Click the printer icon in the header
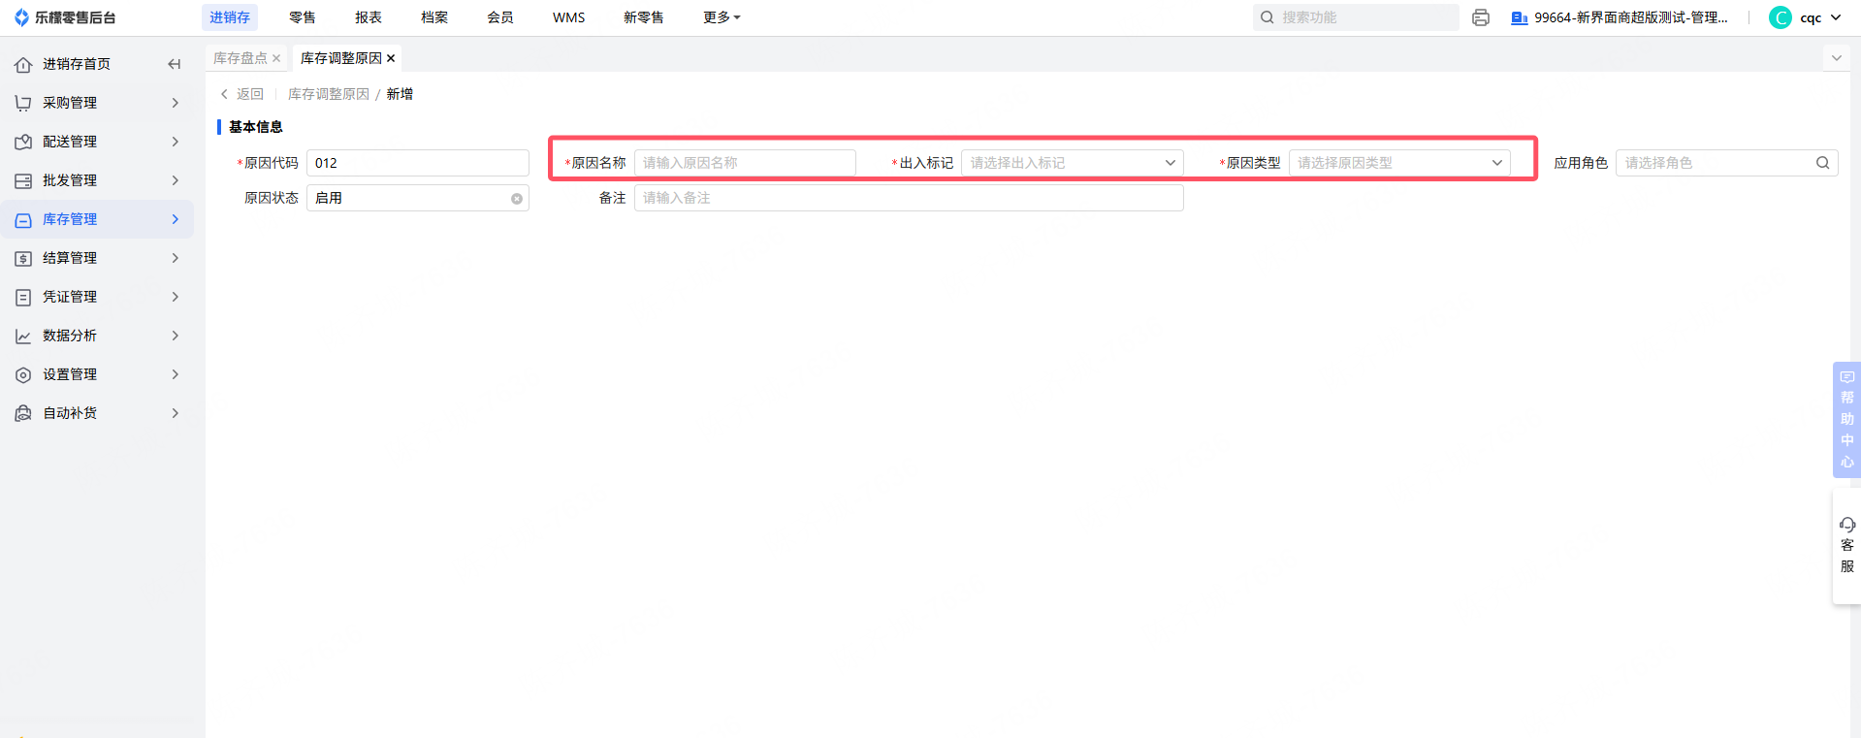The height and width of the screenshot is (738, 1861). coord(1481,17)
